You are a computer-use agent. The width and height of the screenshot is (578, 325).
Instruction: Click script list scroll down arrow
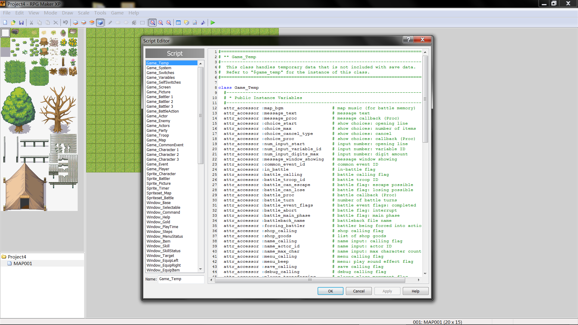[x=200, y=269]
